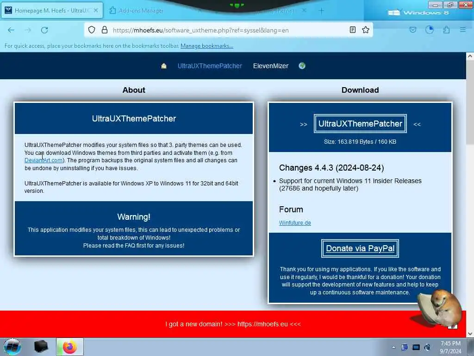Click the hamster overlay at the corner
Screen dimensions: 474x356
click(x=440, y=308)
